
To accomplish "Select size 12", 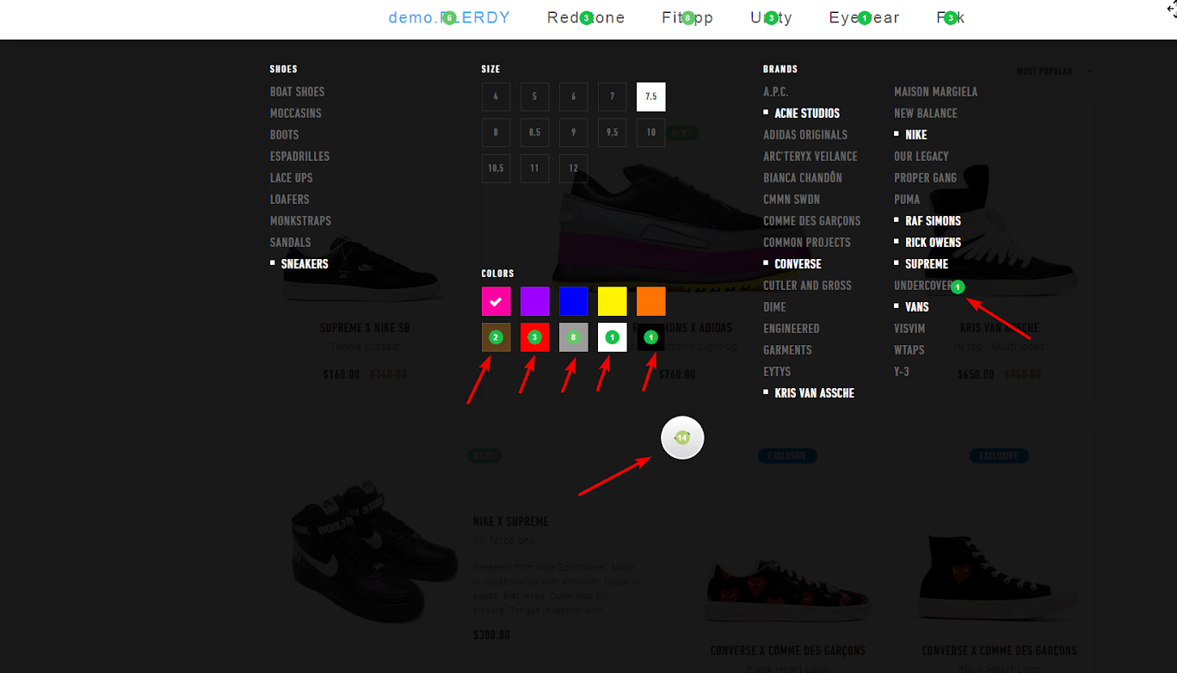I will 574,169.
